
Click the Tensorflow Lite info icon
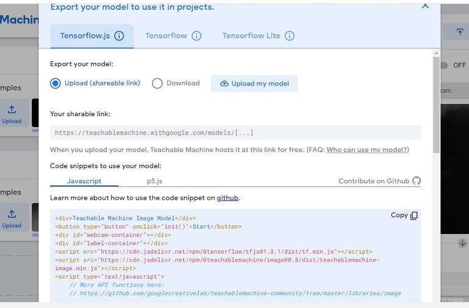(x=289, y=36)
